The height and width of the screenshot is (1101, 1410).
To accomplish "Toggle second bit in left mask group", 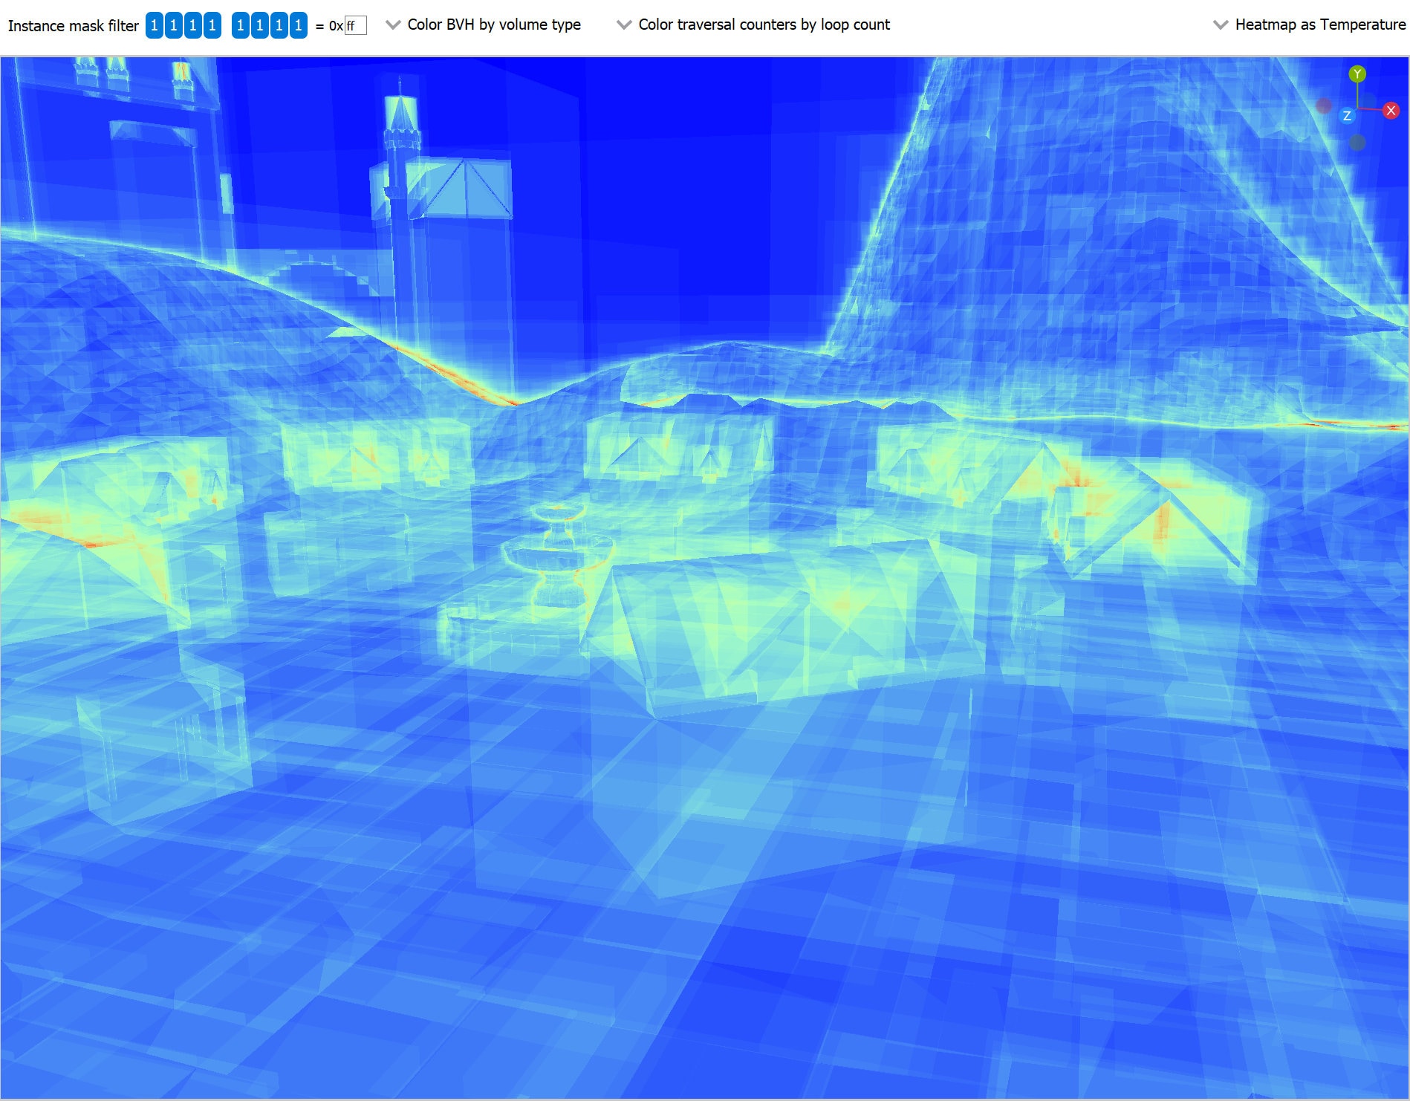I will [x=174, y=25].
